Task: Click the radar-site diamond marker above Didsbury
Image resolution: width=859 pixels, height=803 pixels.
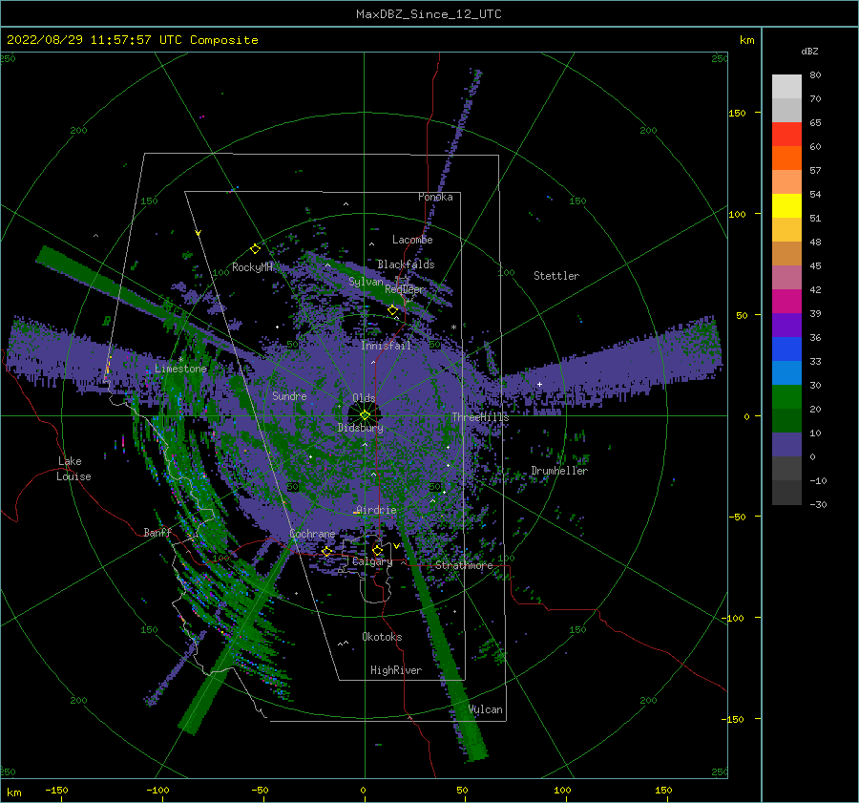Action: [365, 415]
